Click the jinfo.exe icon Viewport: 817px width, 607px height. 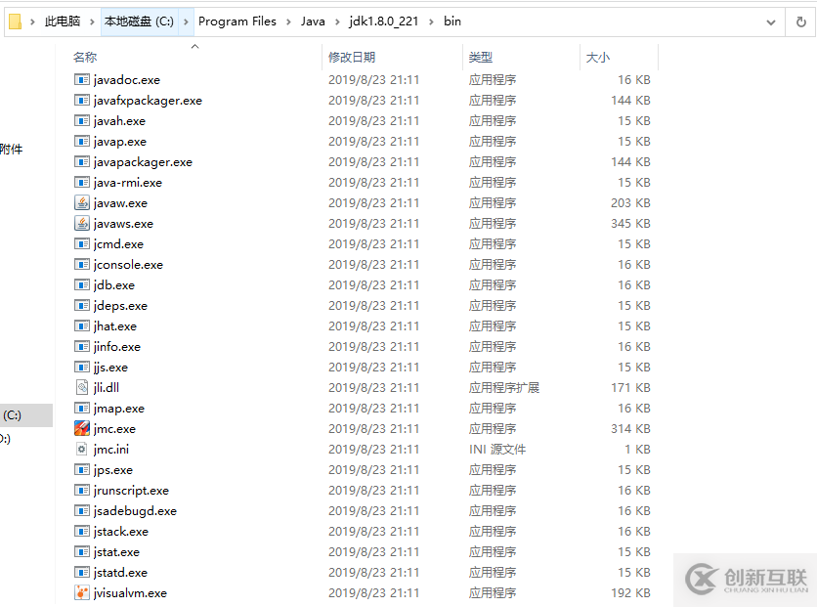(x=82, y=346)
